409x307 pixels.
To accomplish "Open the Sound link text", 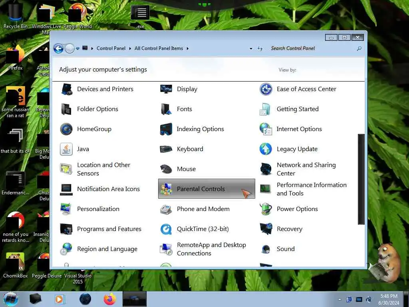I will coord(286,249).
